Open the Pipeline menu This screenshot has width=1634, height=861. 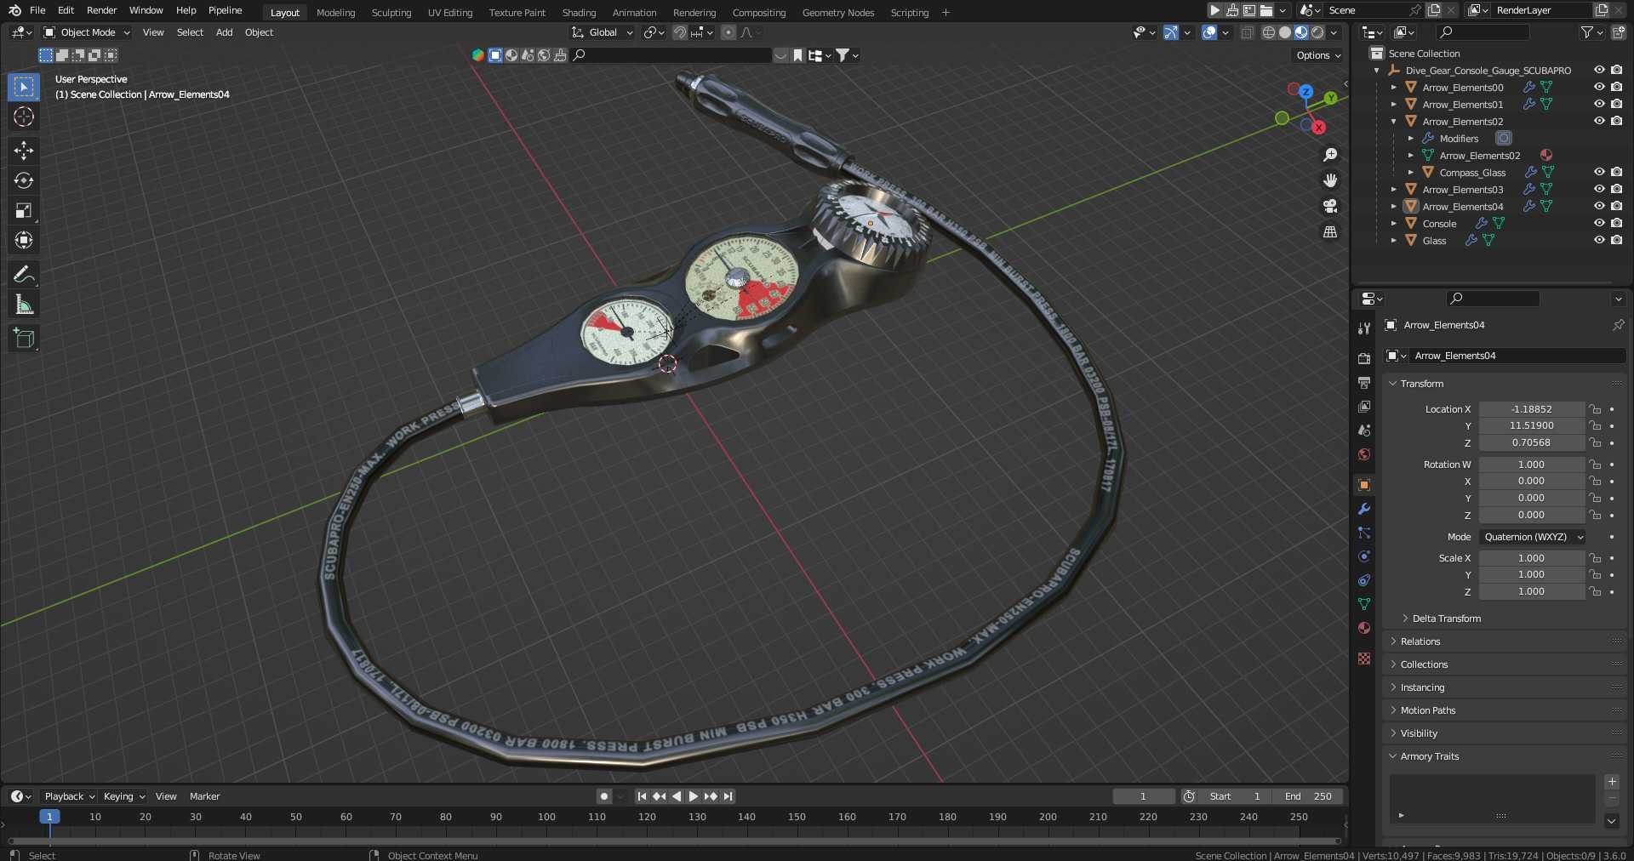point(225,10)
